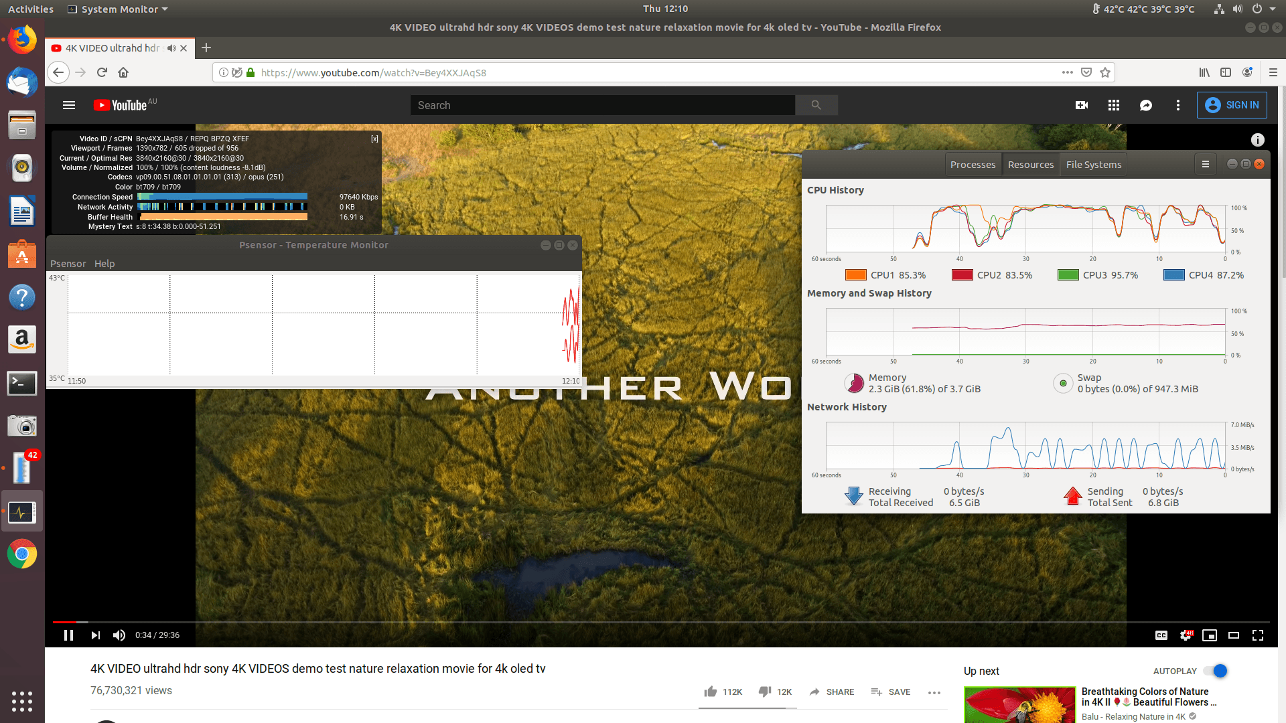Image resolution: width=1286 pixels, height=723 pixels.
Task: Reload the current page
Action: click(x=102, y=72)
